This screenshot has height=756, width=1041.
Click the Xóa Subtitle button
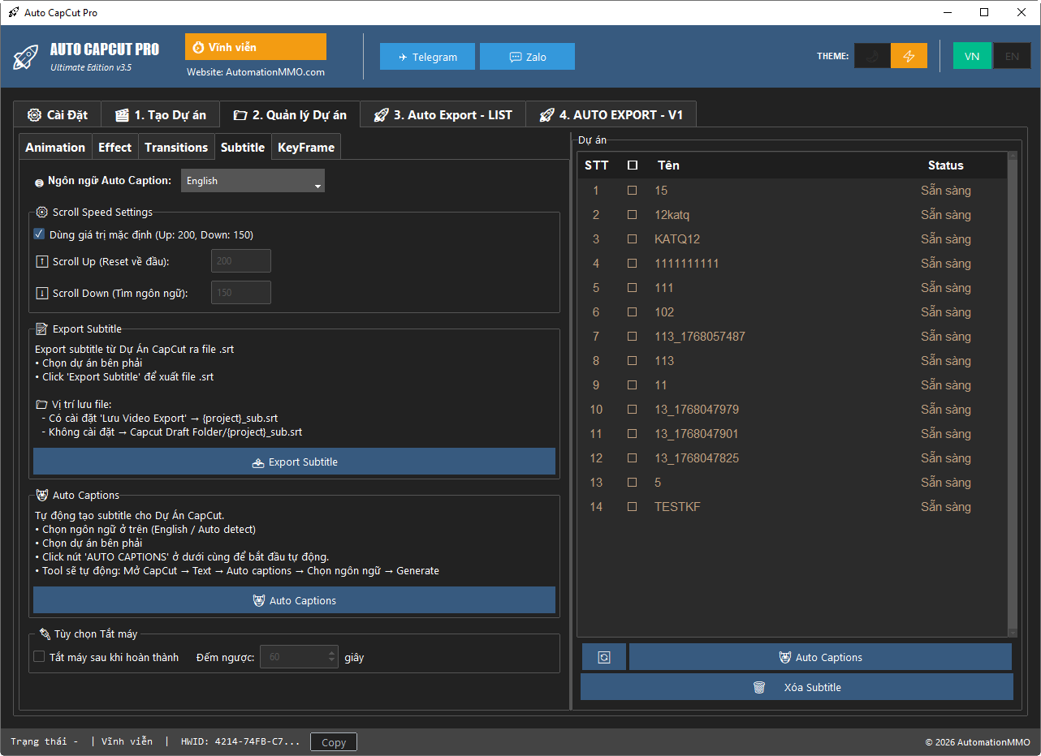797,687
